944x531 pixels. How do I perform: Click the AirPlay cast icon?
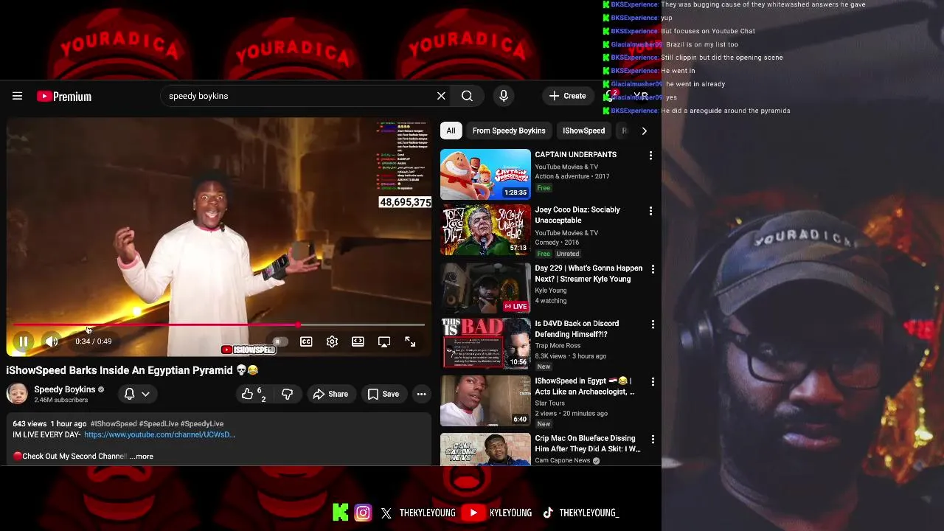pos(384,341)
